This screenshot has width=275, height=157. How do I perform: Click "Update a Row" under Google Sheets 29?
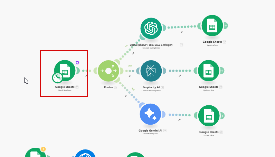(209, 136)
